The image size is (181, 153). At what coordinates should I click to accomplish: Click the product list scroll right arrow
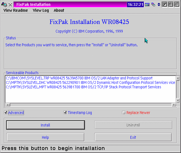click(x=174, y=105)
